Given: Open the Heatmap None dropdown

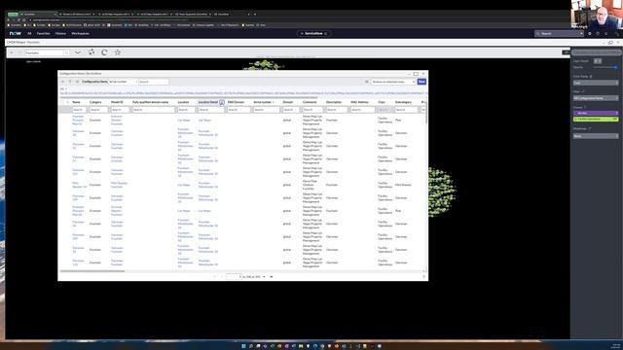Looking at the screenshot, I should tap(596, 136).
